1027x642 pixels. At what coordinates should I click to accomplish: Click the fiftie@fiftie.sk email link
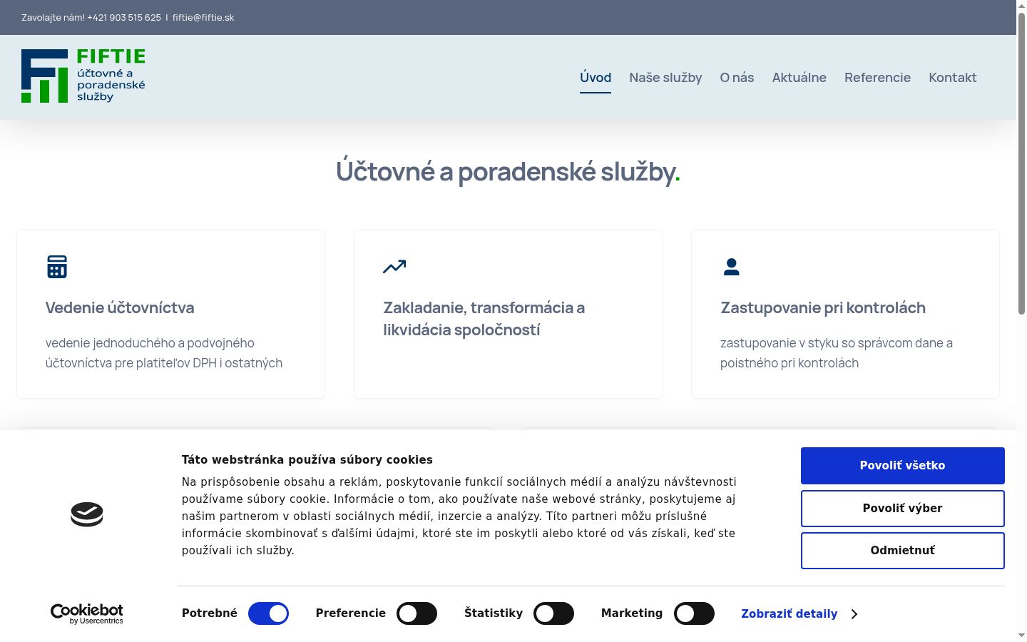point(203,18)
